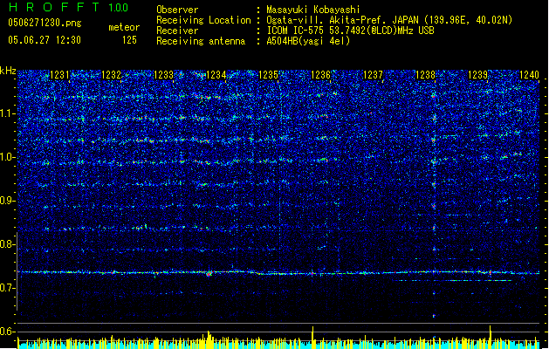Image resolution: width=549 pixels, height=349 pixels.
Task: Click the 0.8 kHz axis label
Action: click(x=7, y=244)
